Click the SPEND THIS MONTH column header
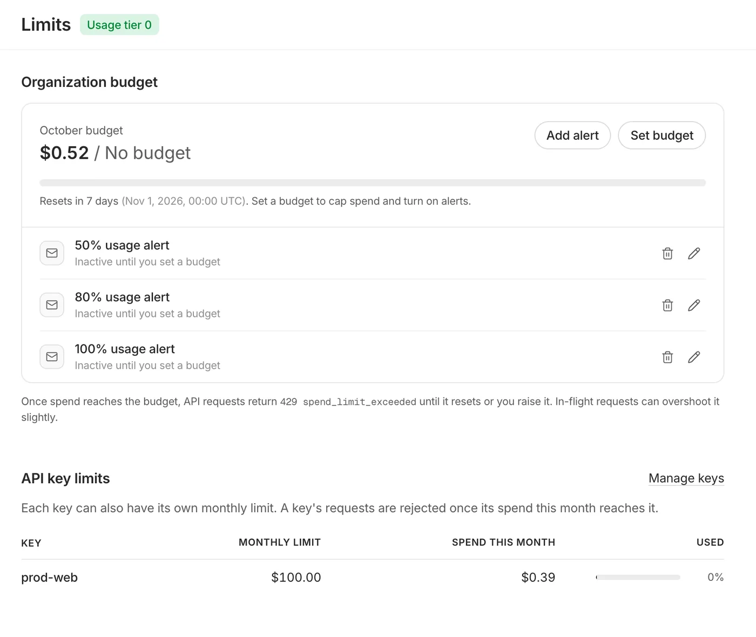 click(x=503, y=543)
